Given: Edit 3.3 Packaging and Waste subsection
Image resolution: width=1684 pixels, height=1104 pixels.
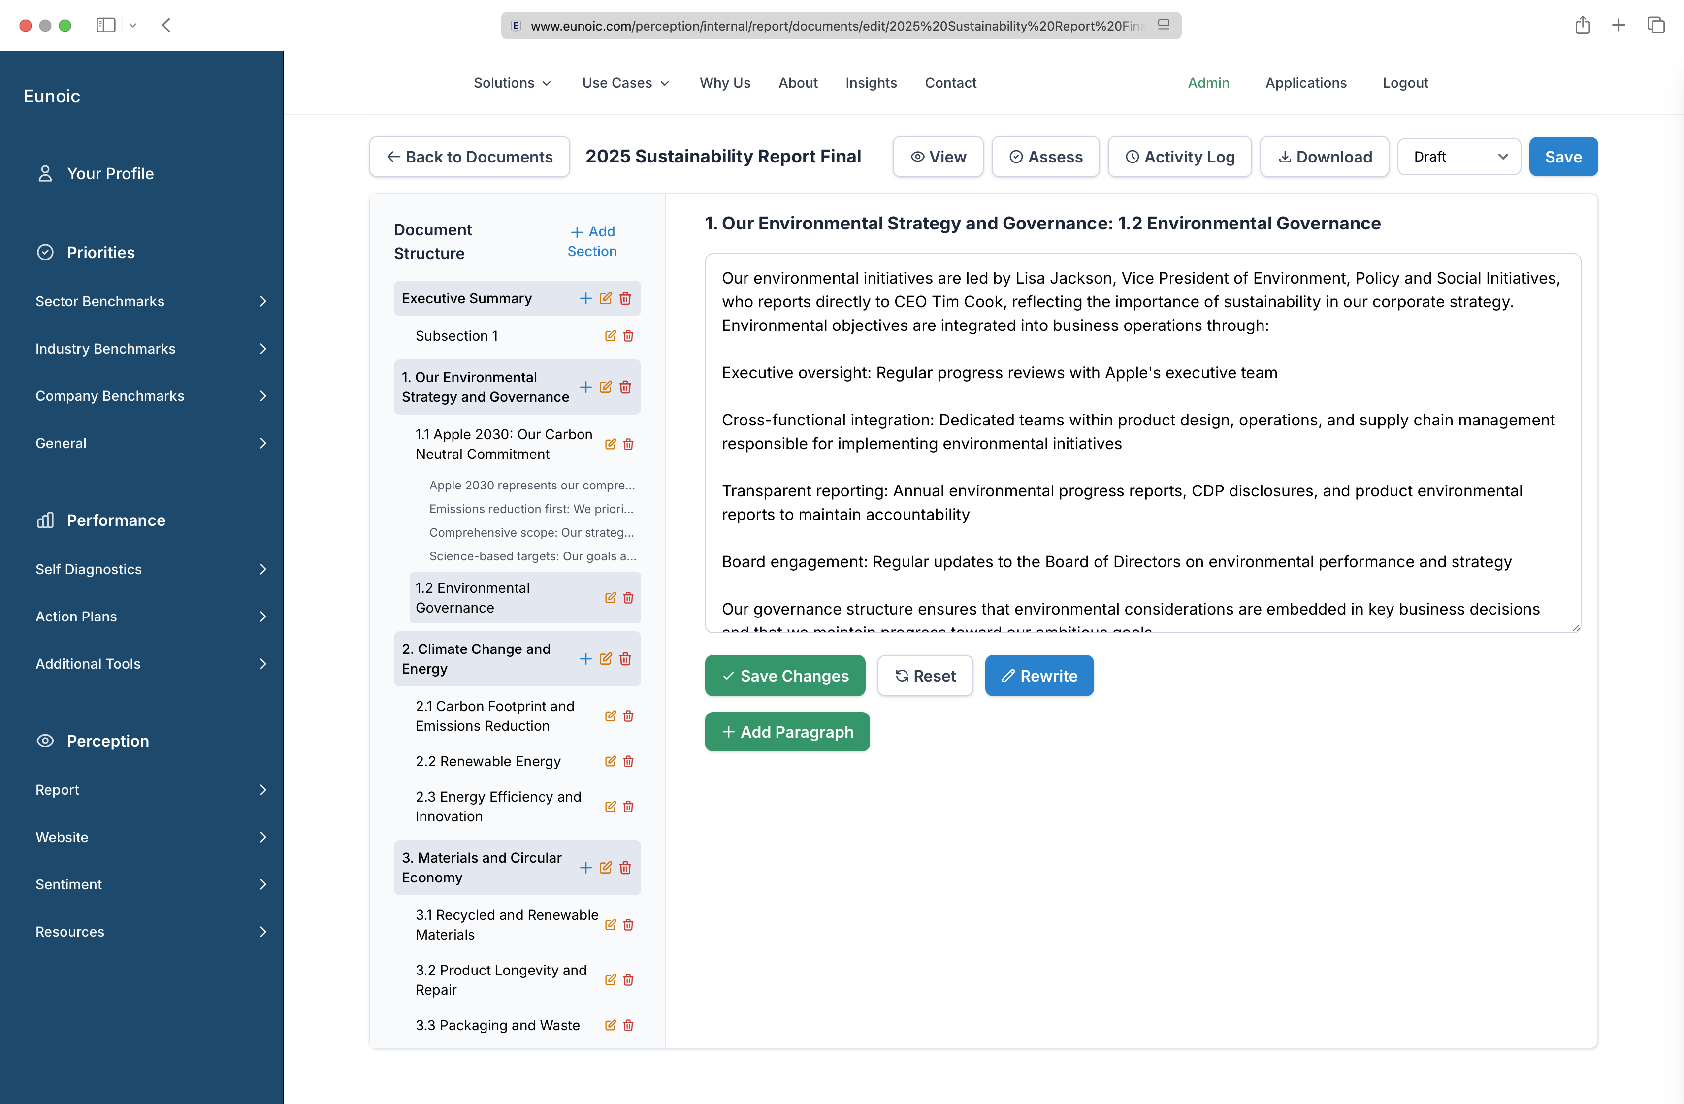Looking at the screenshot, I should (x=610, y=1025).
